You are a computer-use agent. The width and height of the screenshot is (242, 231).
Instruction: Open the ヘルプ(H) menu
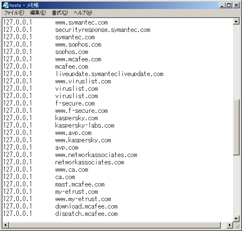tap(83, 13)
